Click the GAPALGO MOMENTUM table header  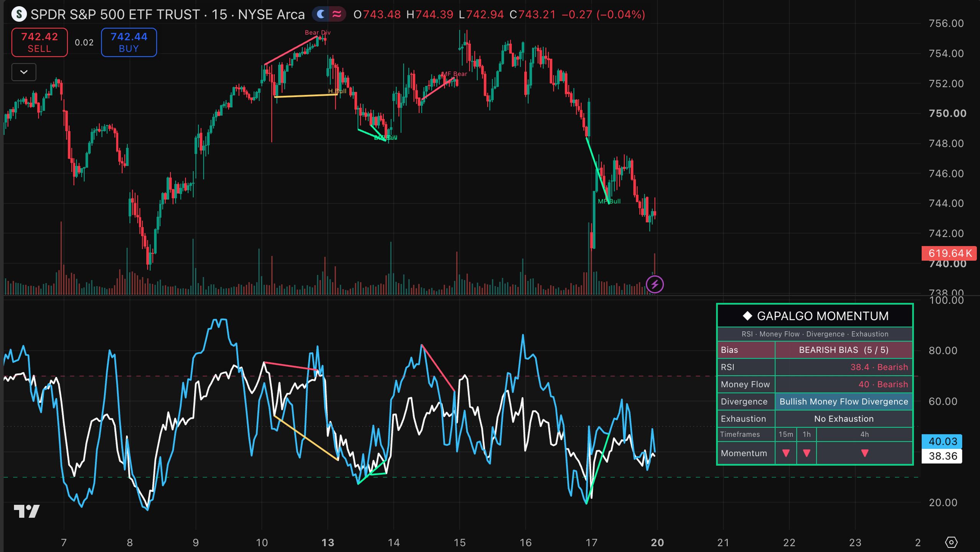click(x=815, y=316)
